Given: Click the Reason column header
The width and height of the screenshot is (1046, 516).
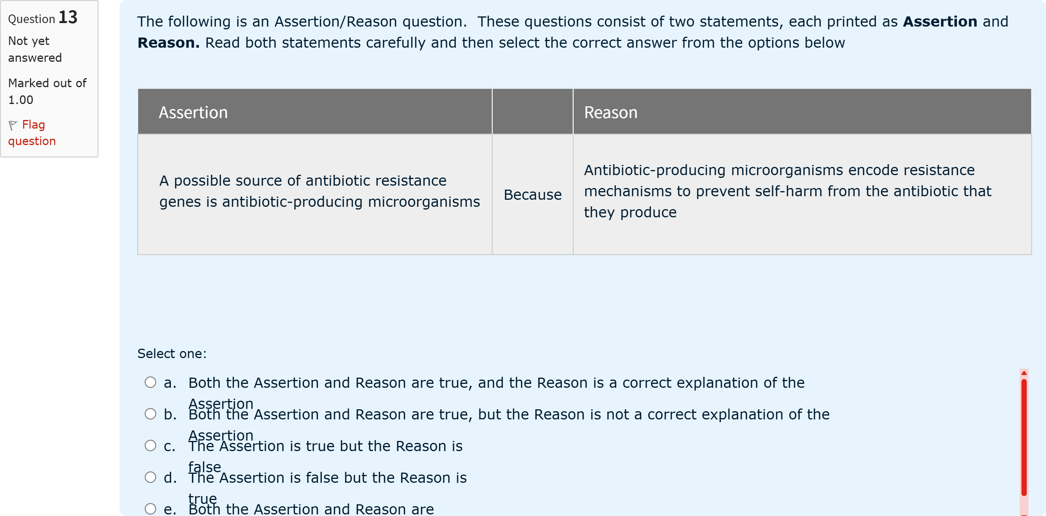Looking at the screenshot, I should tap(610, 112).
